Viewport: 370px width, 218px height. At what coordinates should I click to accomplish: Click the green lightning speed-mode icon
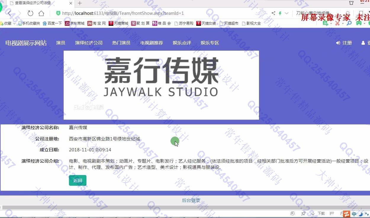[280, 13]
